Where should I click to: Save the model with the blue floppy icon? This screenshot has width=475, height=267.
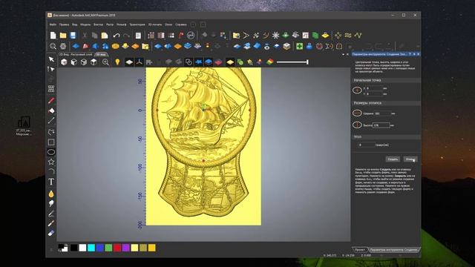pos(73,36)
